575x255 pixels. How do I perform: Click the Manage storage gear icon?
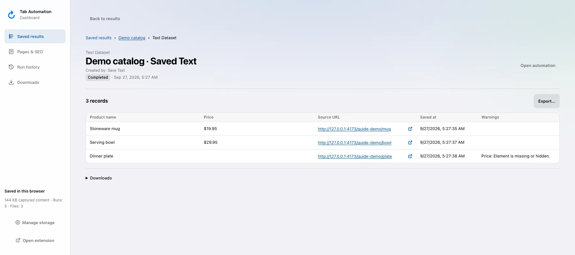18,222
